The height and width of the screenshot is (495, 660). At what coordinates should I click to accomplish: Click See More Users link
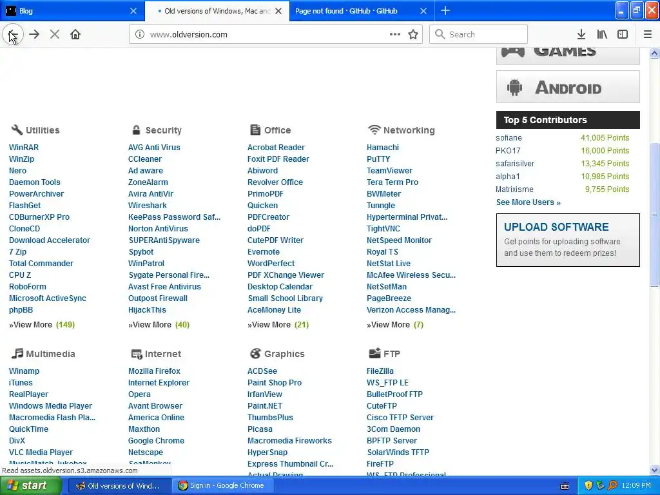[529, 202]
